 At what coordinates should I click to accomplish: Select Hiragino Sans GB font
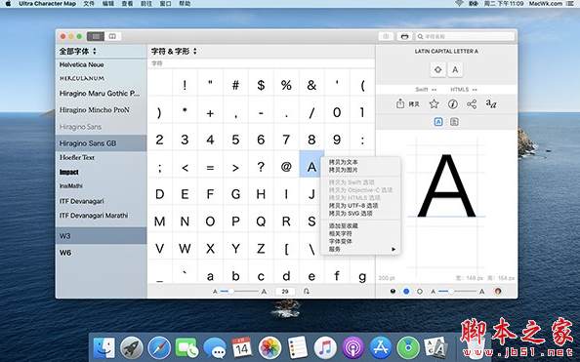(101, 143)
